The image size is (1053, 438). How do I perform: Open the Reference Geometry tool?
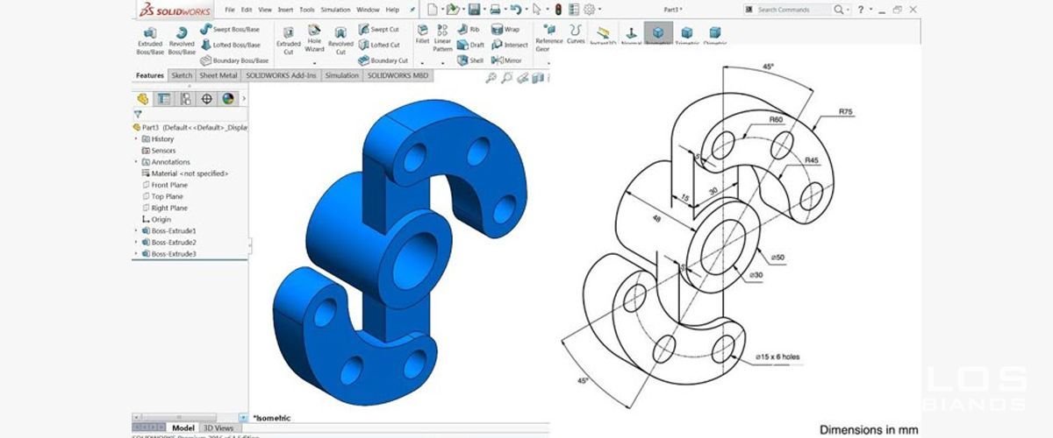tap(549, 39)
